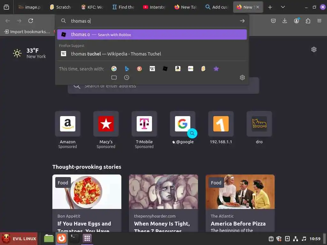Image resolution: width=327 pixels, height=245 pixels.
Task: Click the page 'Search or enter address' box
Action: click(163, 85)
